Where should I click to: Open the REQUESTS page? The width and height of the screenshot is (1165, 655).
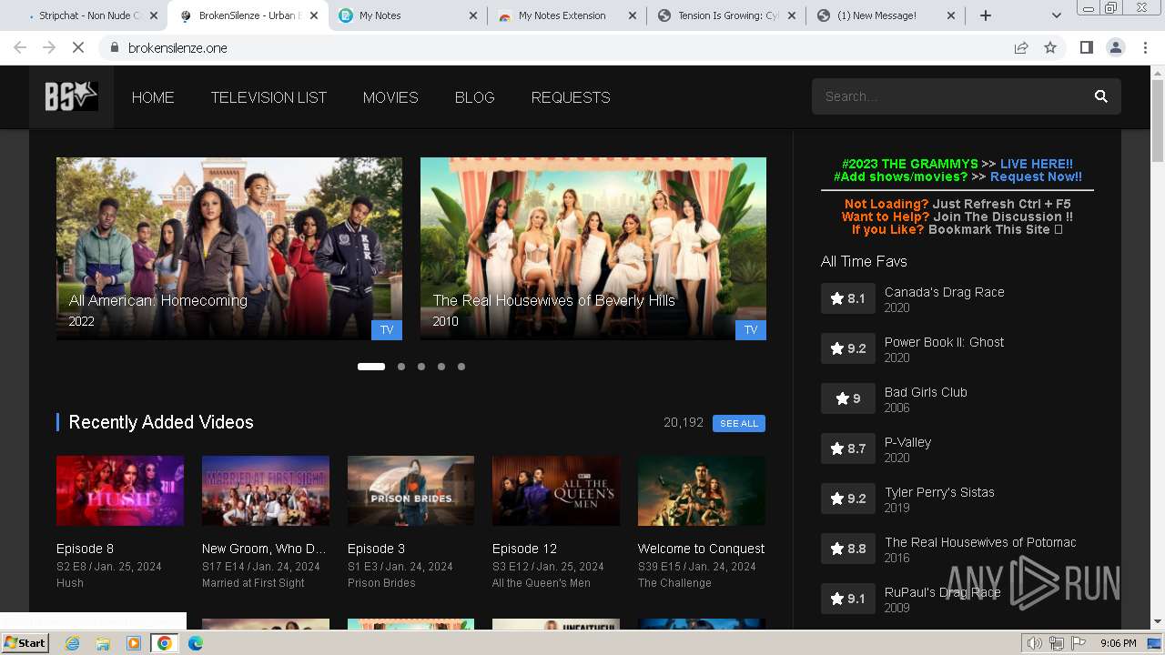point(571,97)
